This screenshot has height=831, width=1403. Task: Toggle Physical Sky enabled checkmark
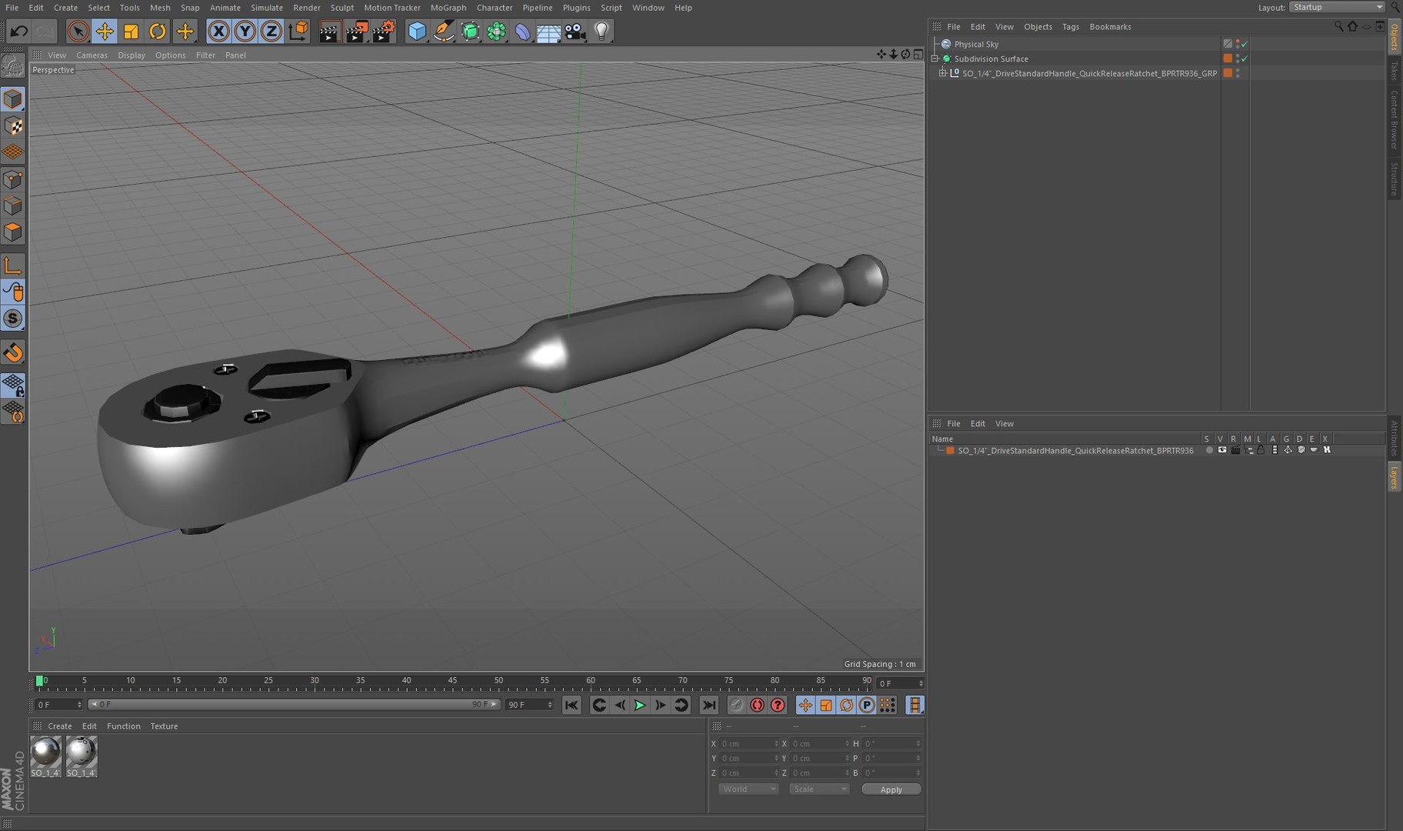[x=1245, y=44]
